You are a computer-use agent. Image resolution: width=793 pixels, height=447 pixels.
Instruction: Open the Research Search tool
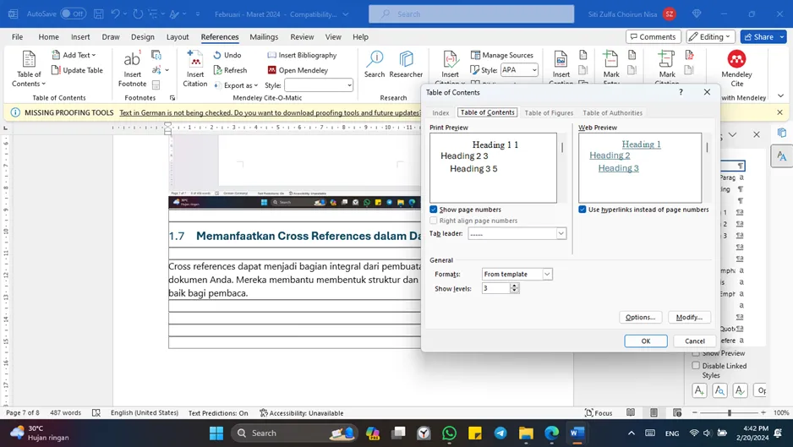[x=375, y=64]
